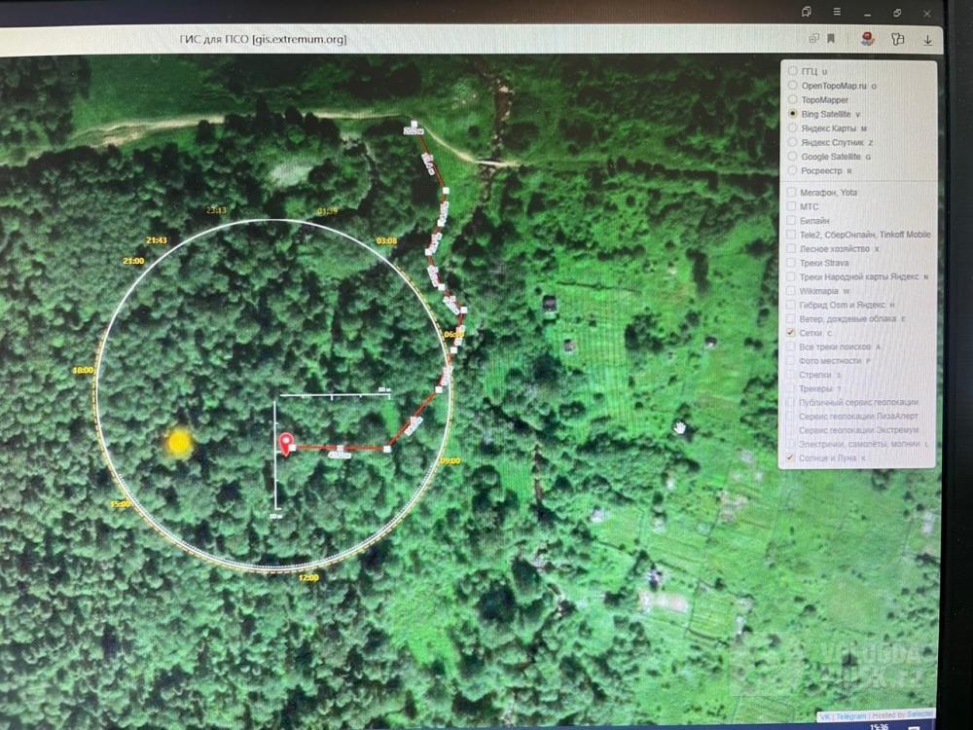Image resolution: width=973 pixels, height=730 pixels.
Task: Uncheck the Солнце и Луна overlay
Action: click(x=790, y=457)
